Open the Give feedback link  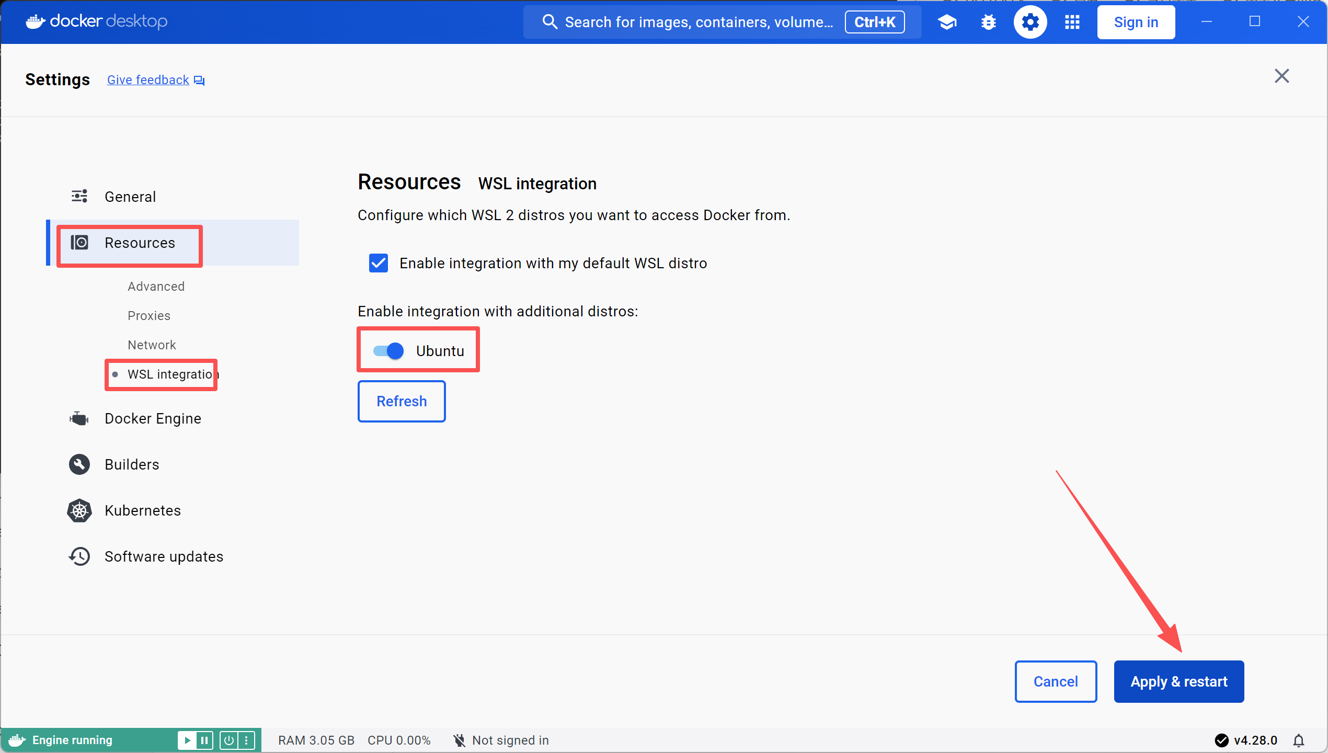(148, 80)
